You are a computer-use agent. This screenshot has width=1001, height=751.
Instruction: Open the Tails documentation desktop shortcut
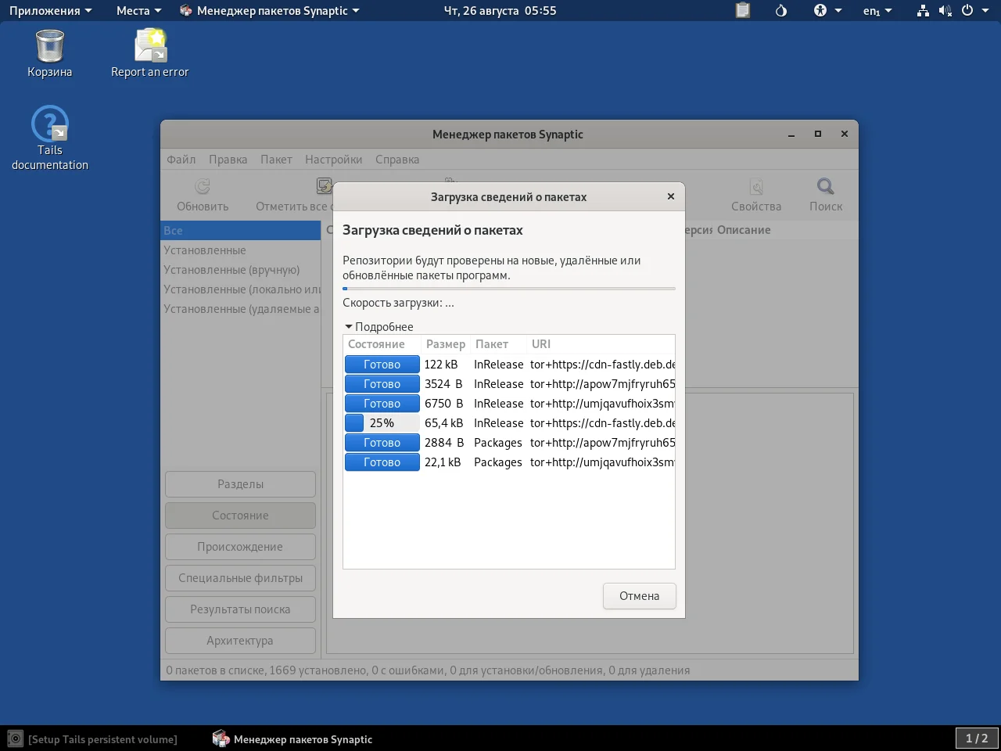[49, 124]
